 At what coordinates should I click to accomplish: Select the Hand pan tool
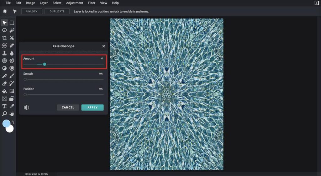click(x=12, y=114)
